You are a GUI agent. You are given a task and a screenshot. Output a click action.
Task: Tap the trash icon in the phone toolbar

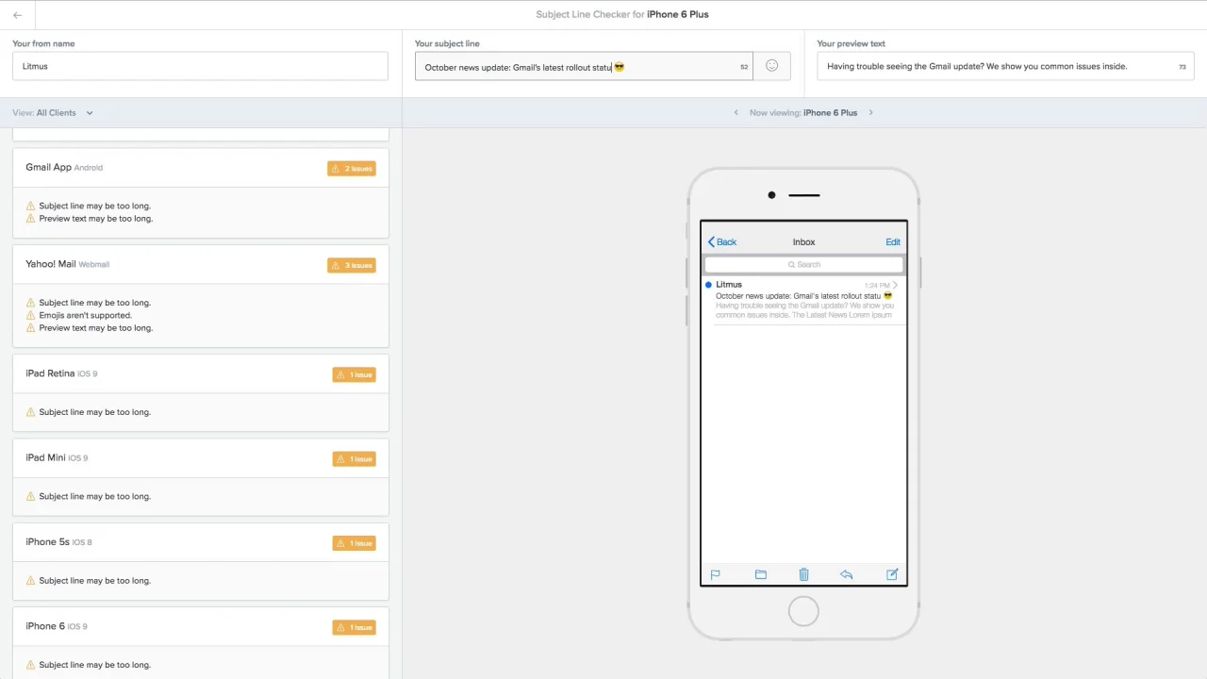pos(803,574)
